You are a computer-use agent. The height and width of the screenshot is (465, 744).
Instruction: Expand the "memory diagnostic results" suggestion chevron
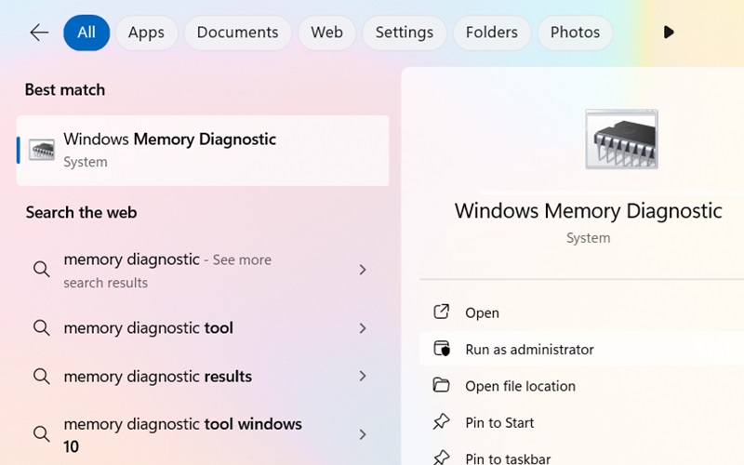pyautogui.click(x=363, y=377)
